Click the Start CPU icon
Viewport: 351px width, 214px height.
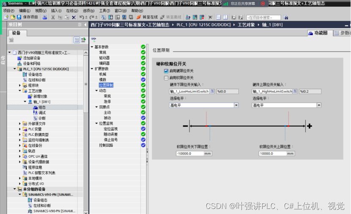click(x=195, y=17)
